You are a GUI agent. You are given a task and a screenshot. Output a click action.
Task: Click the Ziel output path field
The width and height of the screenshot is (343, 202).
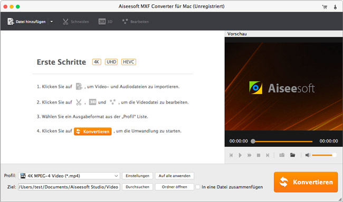[69, 187]
